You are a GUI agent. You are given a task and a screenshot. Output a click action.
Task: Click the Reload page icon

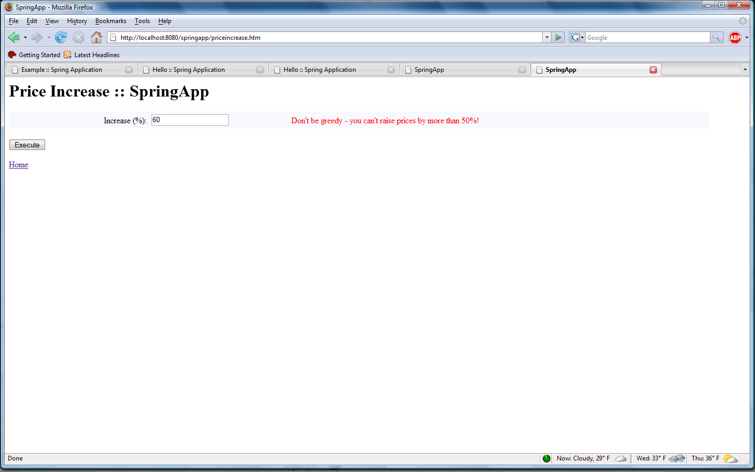(61, 37)
